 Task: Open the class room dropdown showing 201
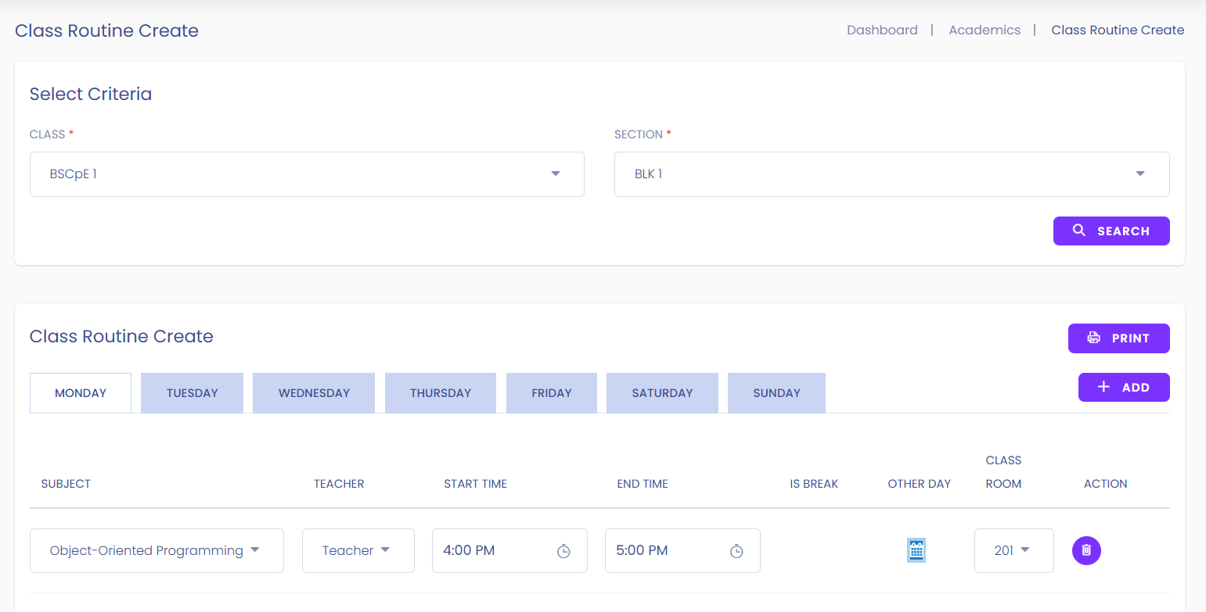click(x=1014, y=550)
